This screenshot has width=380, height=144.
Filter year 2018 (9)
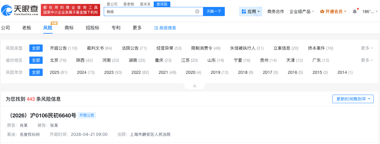coord(246,72)
